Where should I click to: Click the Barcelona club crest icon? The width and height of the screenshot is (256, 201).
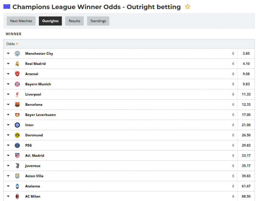point(17,105)
